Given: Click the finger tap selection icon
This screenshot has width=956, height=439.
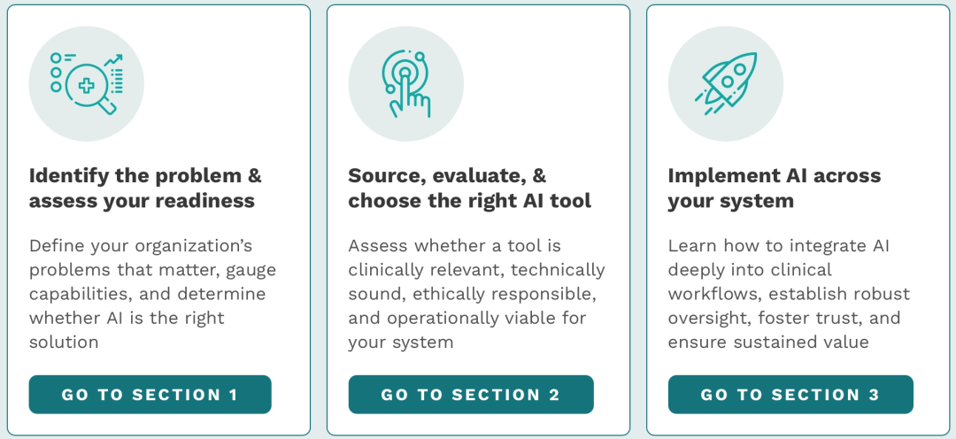Looking at the screenshot, I should pos(406,84).
